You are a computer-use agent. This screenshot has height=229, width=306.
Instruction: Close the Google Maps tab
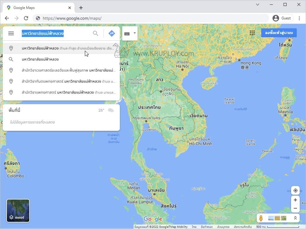pyautogui.click(x=70, y=8)
